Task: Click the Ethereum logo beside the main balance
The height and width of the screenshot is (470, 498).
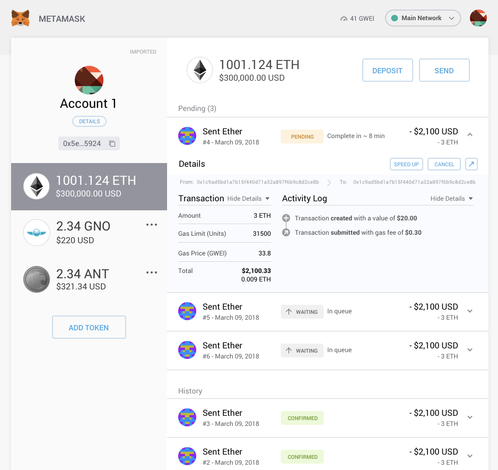Action: pyautogui.click(x=199, y=70)
